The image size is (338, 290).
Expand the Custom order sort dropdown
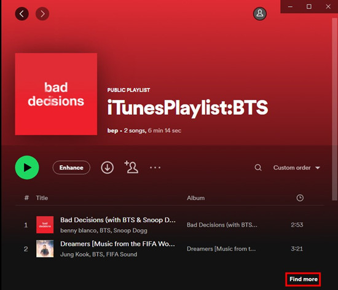point(297,168)
